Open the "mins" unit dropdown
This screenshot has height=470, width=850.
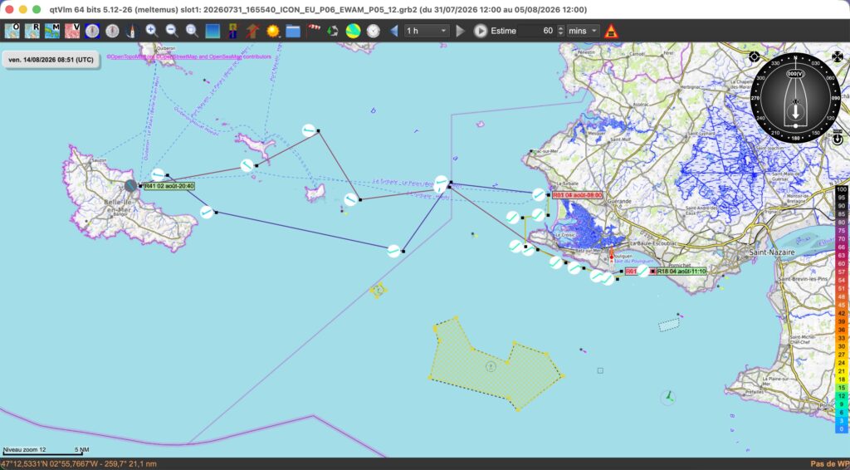pyautogui.click(x=583, y=31)
